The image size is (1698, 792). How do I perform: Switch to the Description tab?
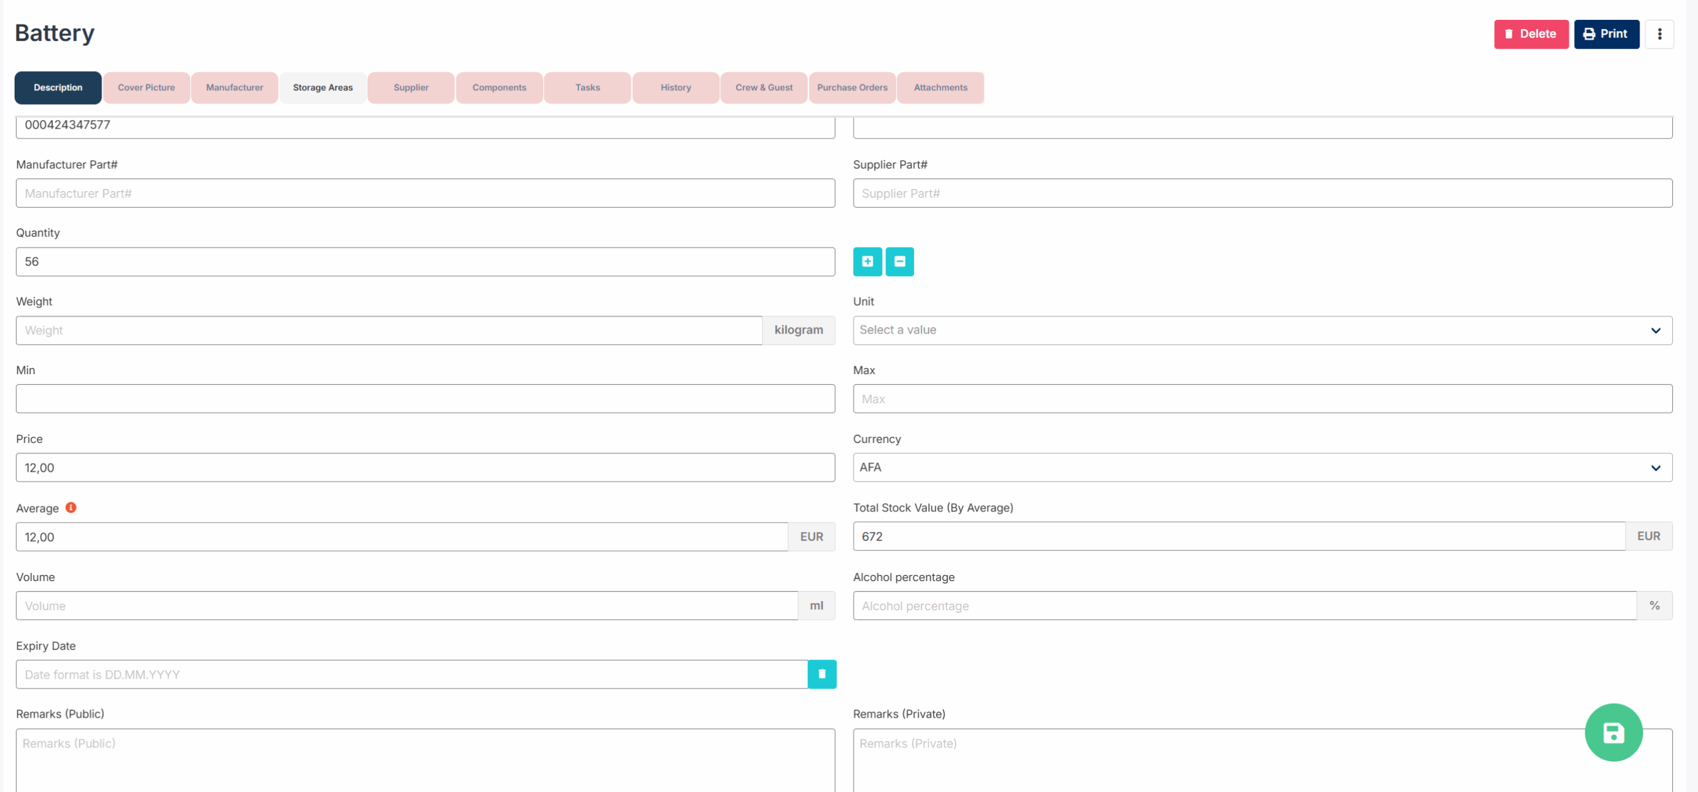(x=58, y=88)
